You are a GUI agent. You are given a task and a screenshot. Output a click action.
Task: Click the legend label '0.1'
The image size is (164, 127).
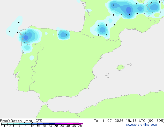tap(3, 126)
